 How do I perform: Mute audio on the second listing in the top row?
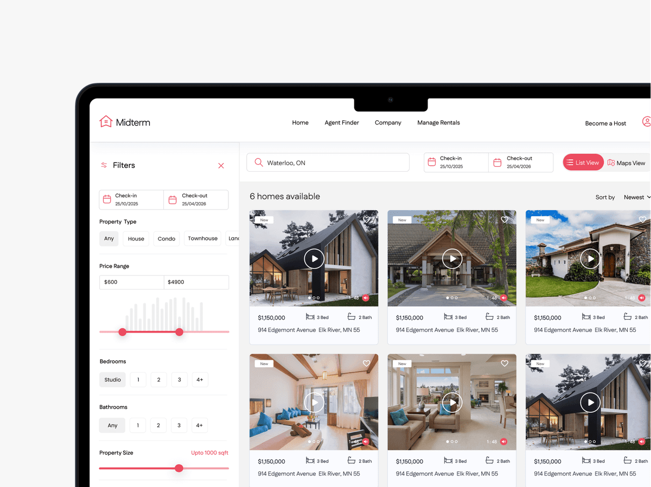(504, 298)
